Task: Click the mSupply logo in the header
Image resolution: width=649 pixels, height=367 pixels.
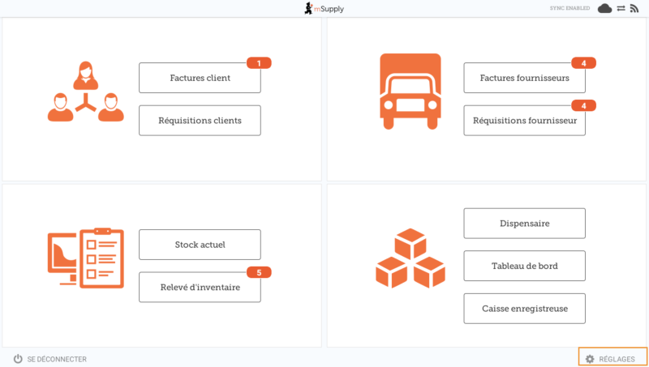Action: click(324, 8)
